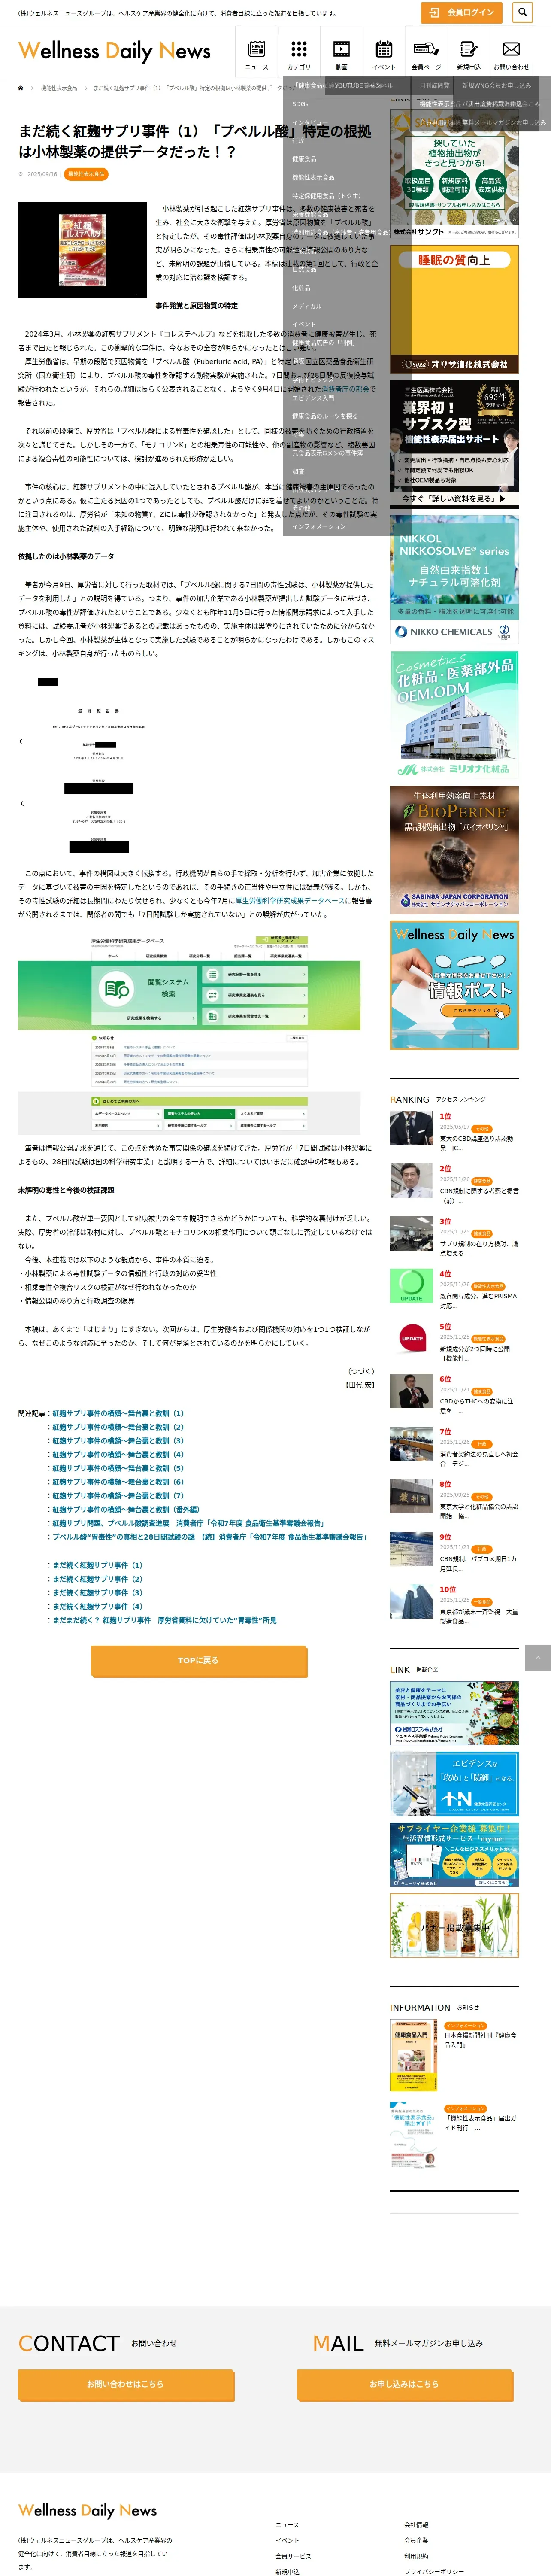This screenshot has width=551, height=2576.
Task: Click the Wellness Daily News header logo
Action: coord(114,51)
